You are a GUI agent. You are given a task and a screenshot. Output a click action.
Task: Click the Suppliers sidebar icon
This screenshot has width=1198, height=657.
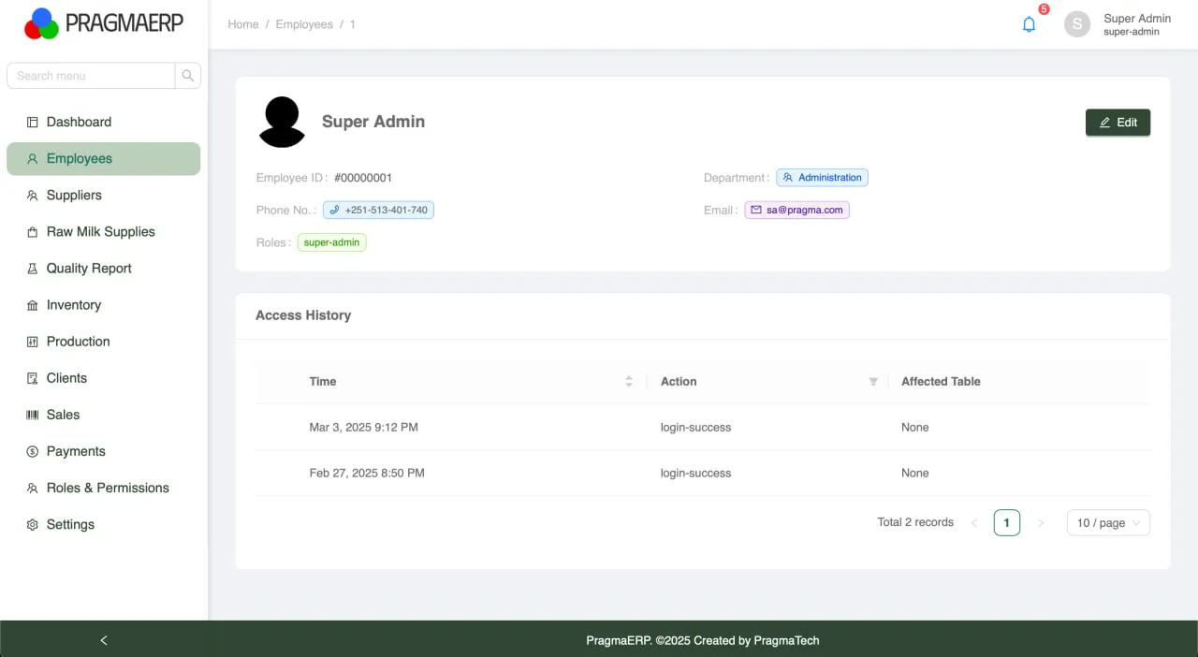coord(33,196)
